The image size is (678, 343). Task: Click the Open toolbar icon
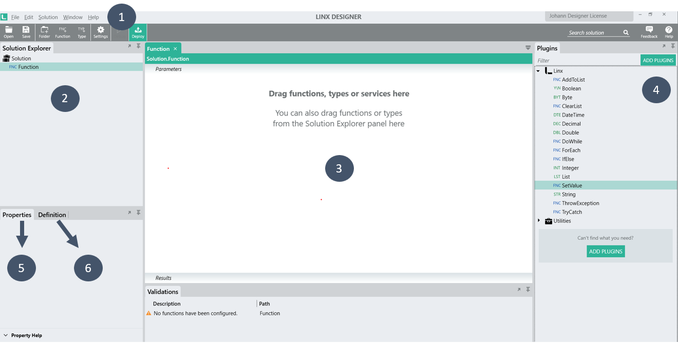pyautogui.click(x=9, y=32)
